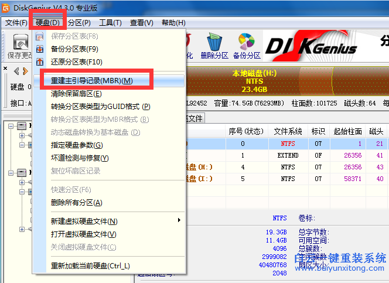Choose 备份分区表(F9) from the menu
389x283 pixels.
coord(74,49)
